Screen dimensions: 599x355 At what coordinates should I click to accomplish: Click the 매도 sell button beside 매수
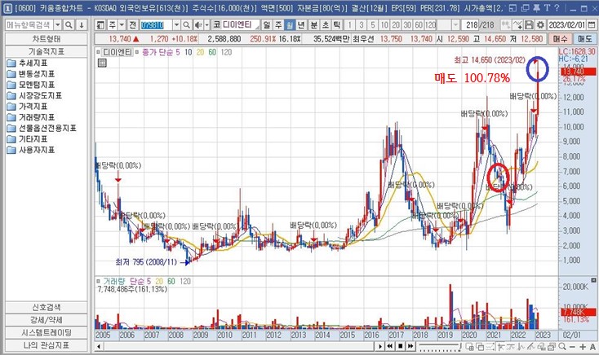tap(584, 39)
